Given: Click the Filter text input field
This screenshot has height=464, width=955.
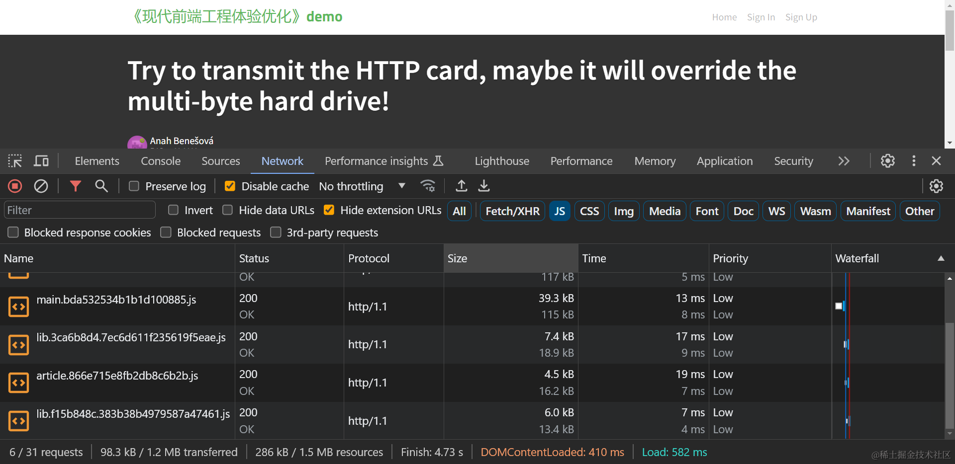Looking at the screenshot, I should pyautogui.click(x=80, y=210).
